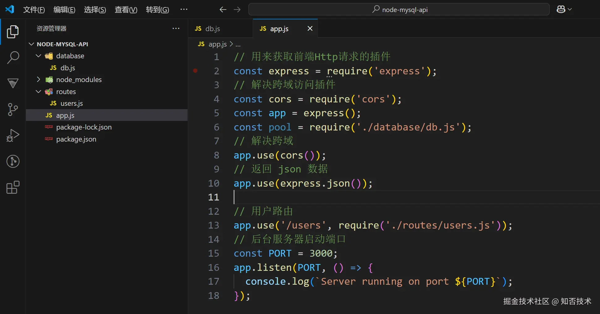Open the Search view in activity bar
600x314 pixels.
13,58
